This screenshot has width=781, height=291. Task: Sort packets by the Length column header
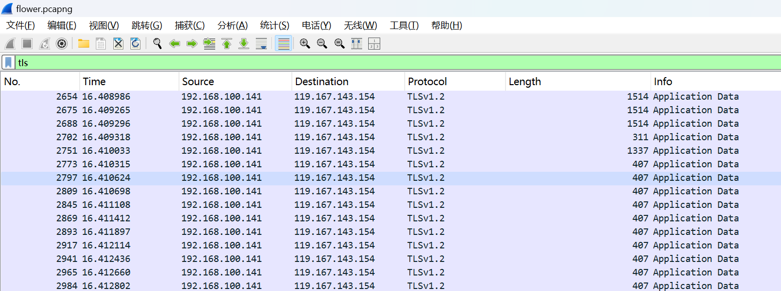525,82
